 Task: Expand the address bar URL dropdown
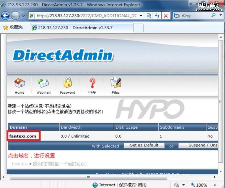pos(141,16)
